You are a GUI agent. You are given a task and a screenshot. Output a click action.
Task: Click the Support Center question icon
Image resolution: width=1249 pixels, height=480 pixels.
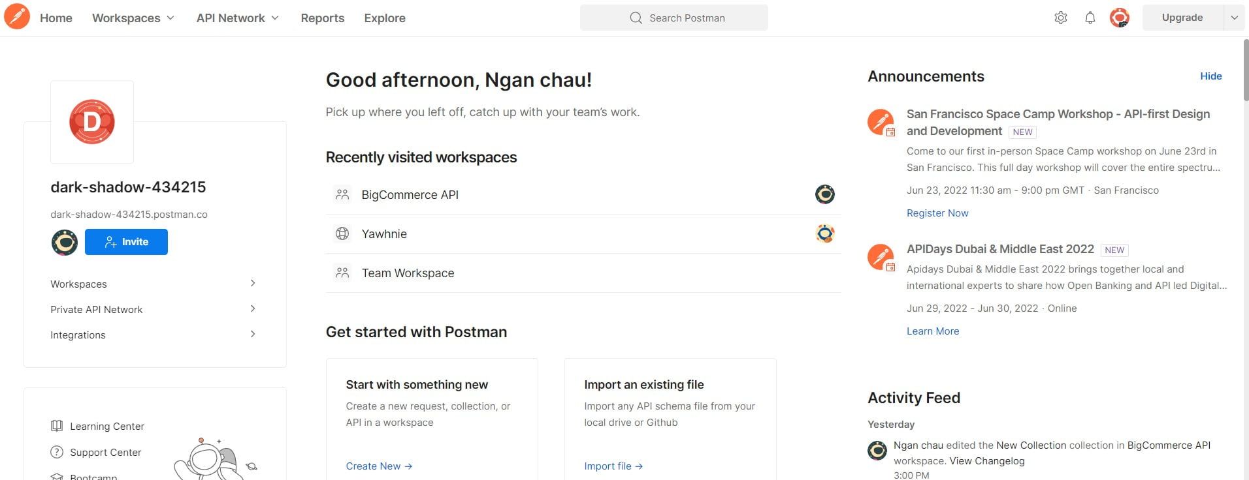coord(57,452)
